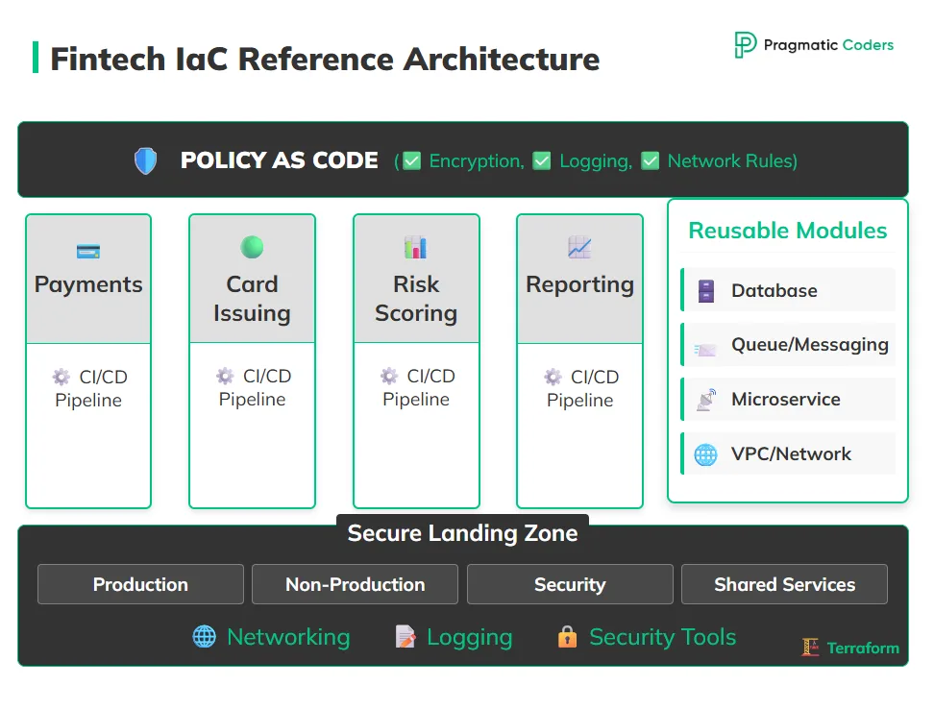This screenshot has width=934, height=710.
Task: Switch to the Non-Production environment
Action: (x=355, y=584)
